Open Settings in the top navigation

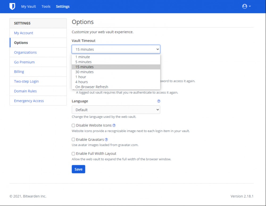[x=63, y=6]
